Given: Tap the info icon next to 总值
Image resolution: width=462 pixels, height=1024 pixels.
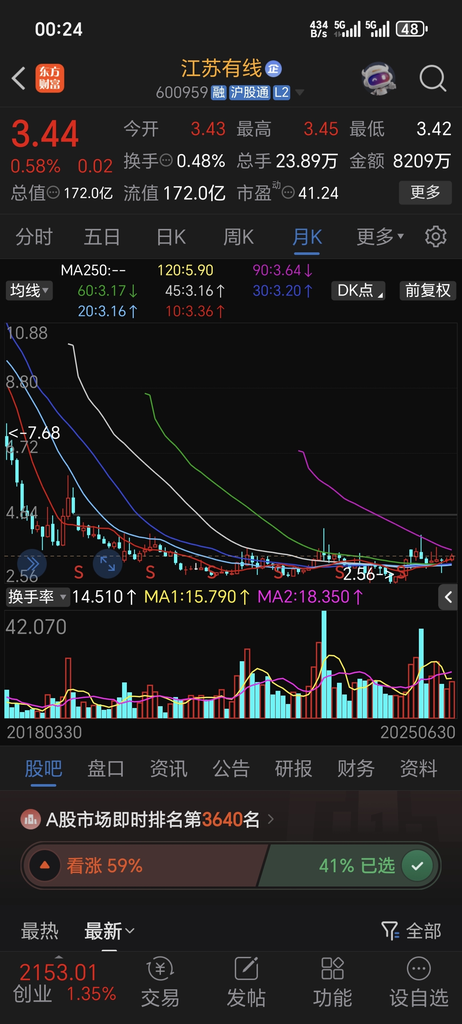Looking at the screenshot, I should 53,193.
